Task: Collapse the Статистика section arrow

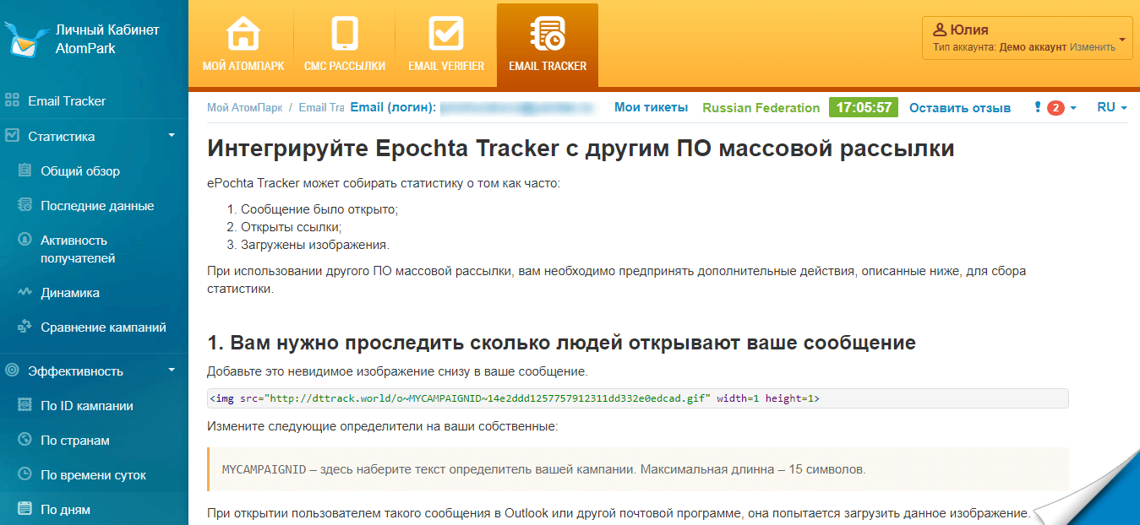Action: pos(172,135)
